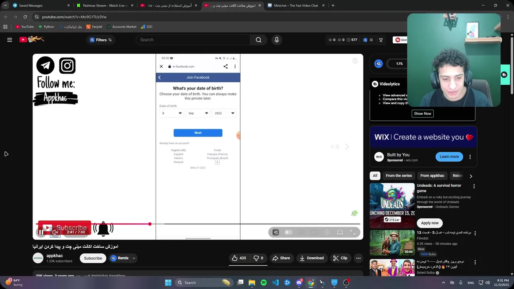Image resolution: width=514 pixels, height=289 pixels.
Task: Download the video
Action: pyautogui.click(x=312, y=258)
